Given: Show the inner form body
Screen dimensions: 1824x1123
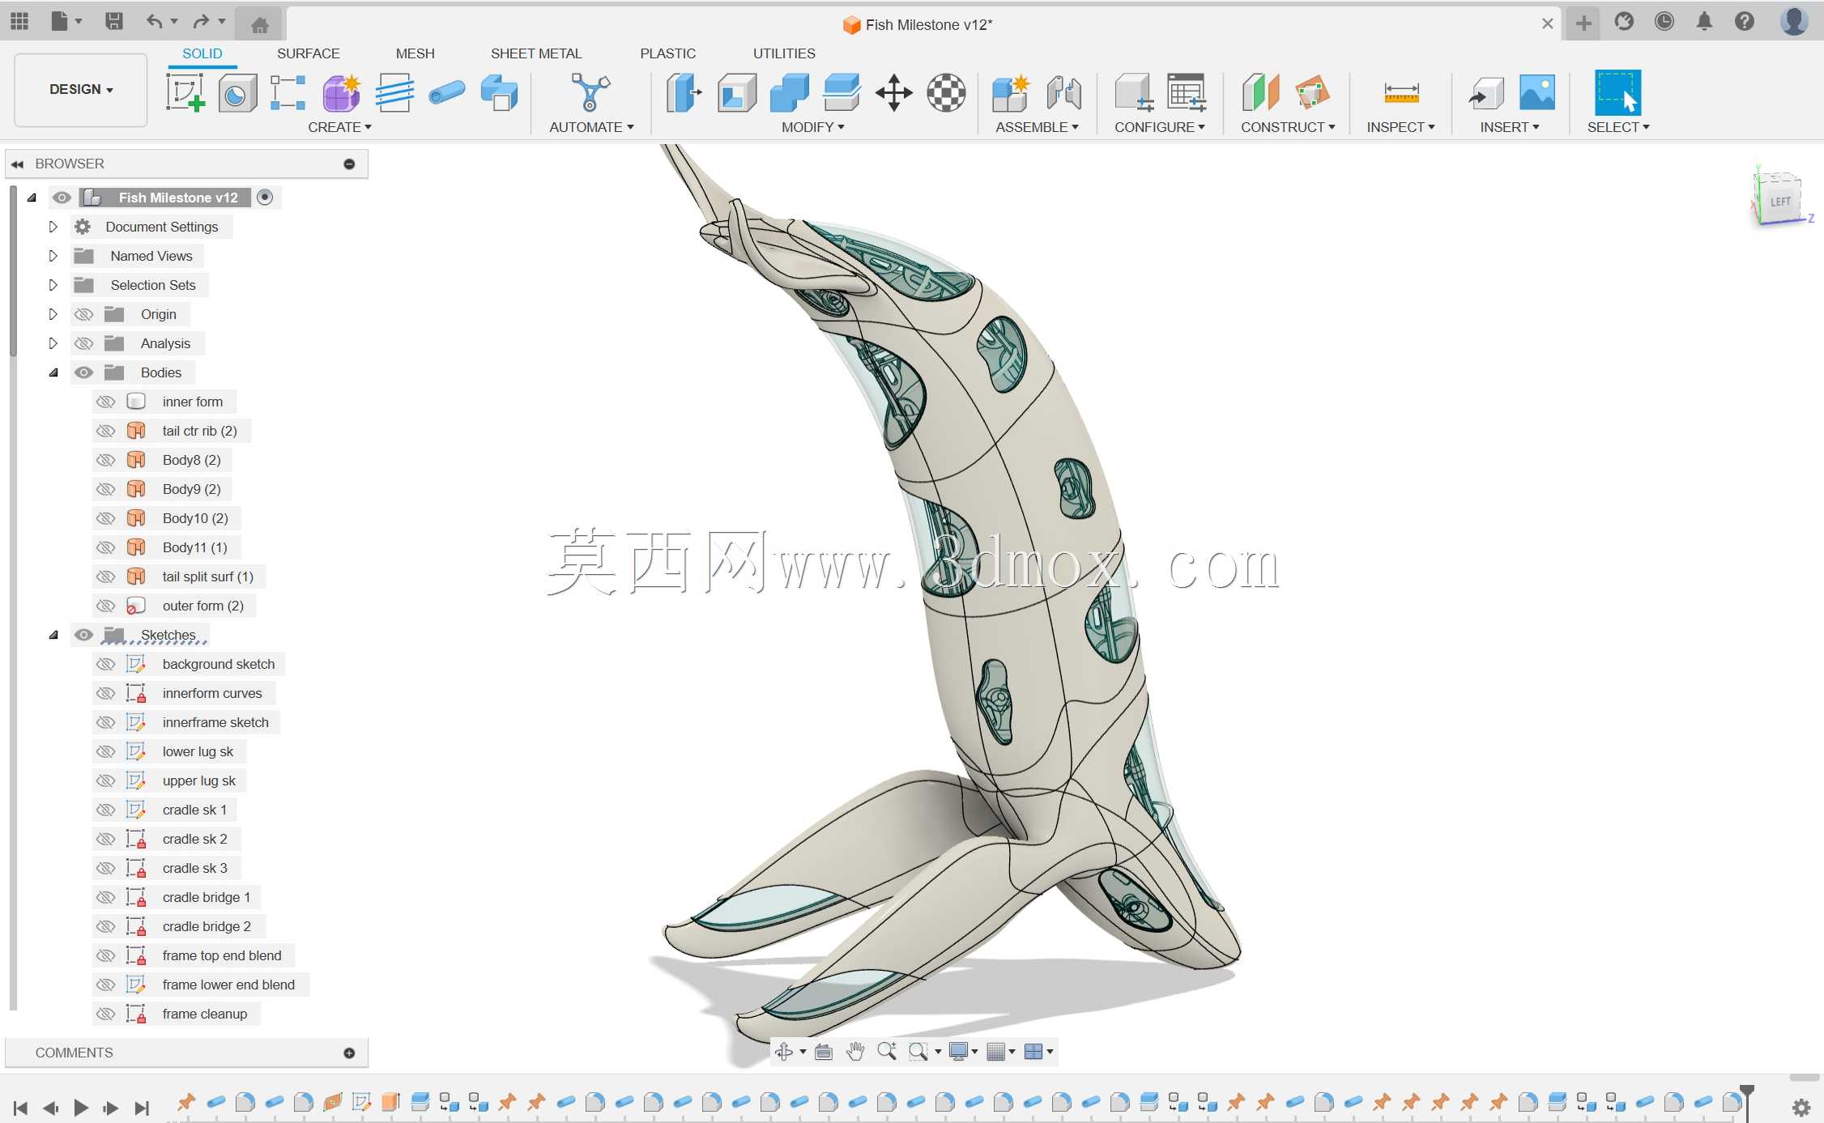Looking at the screenshot, I should [x=105, y=402].
